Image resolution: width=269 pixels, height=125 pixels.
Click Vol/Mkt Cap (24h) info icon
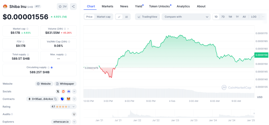coord(69,42)
